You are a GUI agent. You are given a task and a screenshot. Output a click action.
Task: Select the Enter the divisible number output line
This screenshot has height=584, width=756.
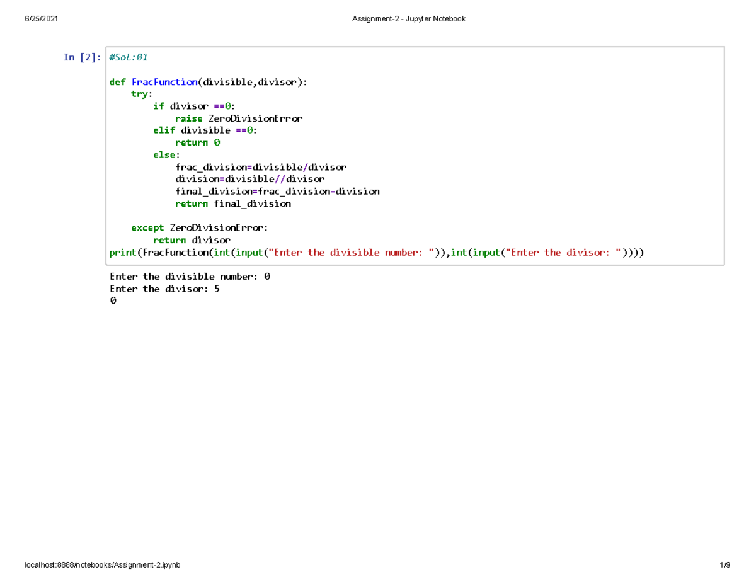pos(189,276)
